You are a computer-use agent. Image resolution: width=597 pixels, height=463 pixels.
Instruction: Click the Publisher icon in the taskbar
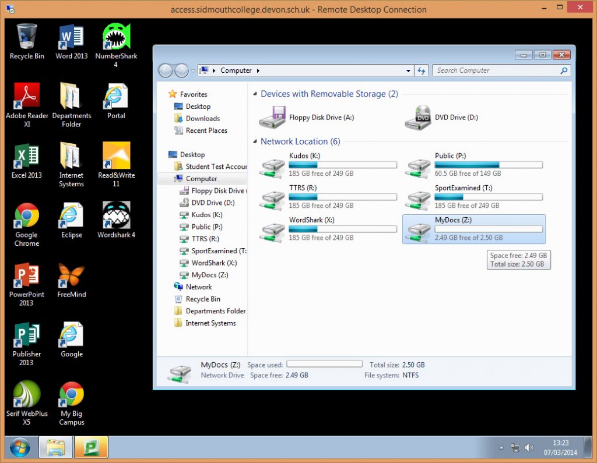click(91, 448)
